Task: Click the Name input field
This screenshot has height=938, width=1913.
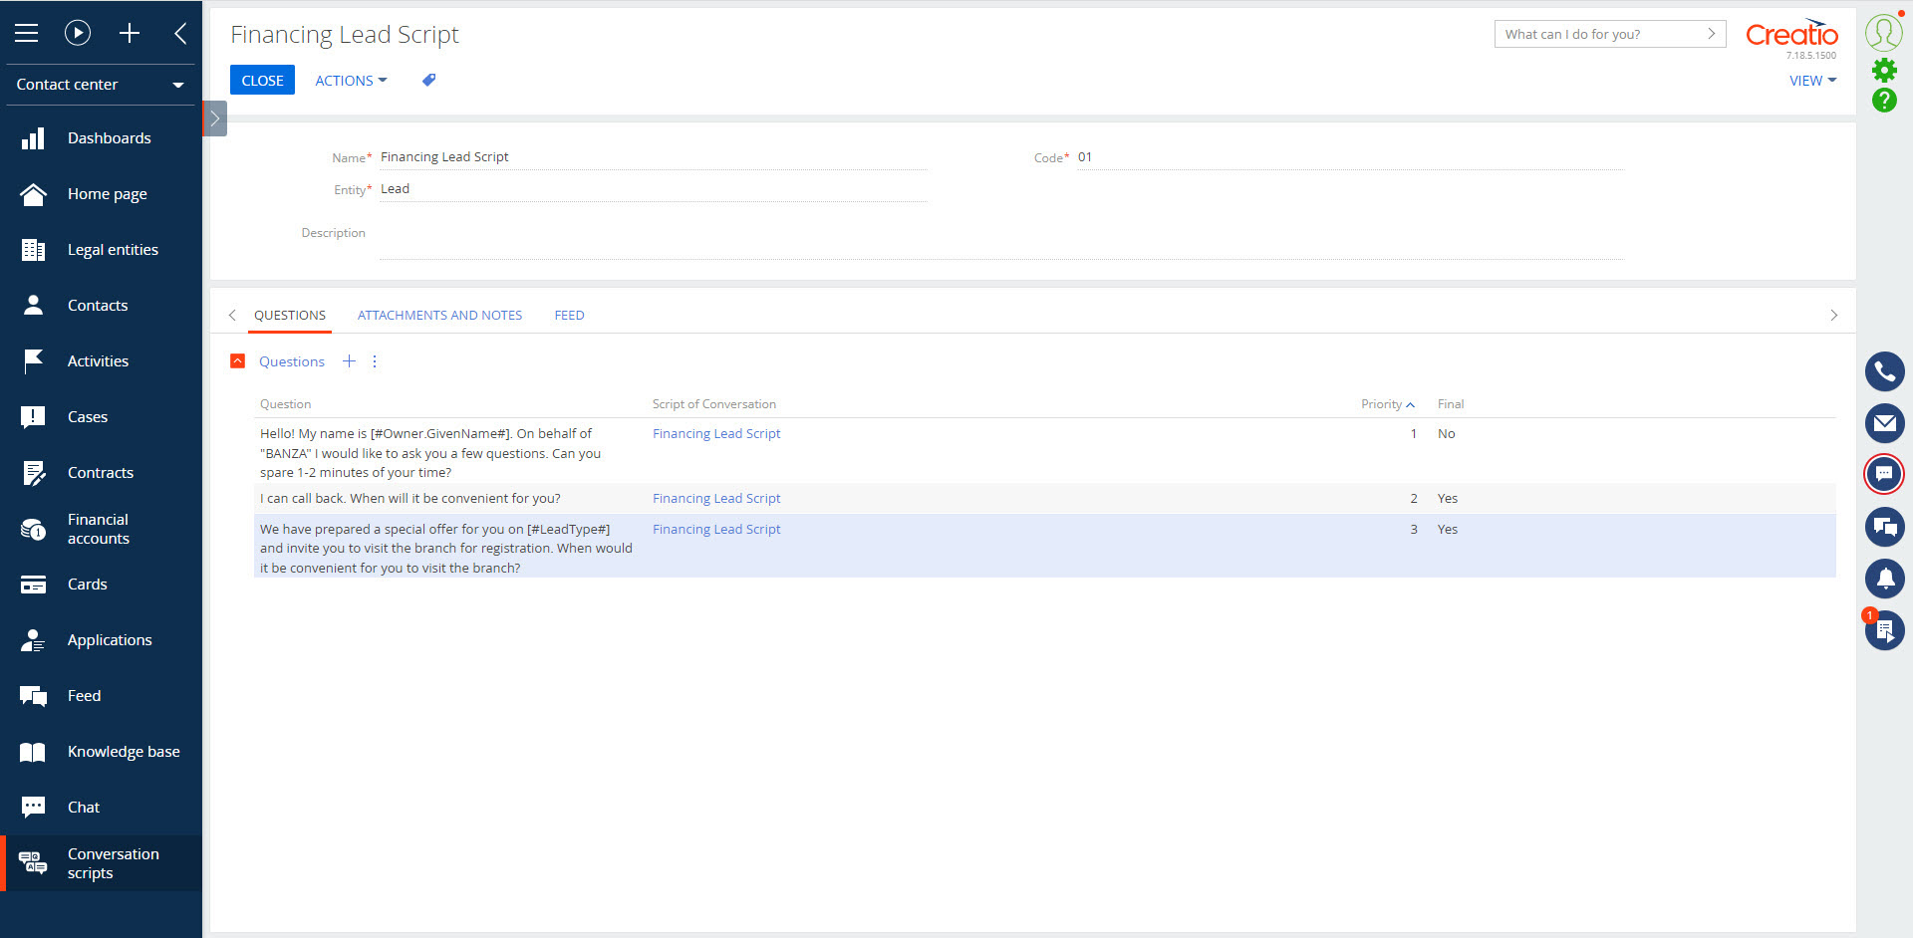Action: (653, 157)
